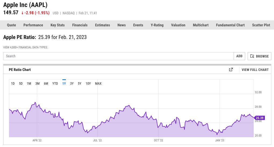Open VIEW FULL CHART link

(x=255, y=70)
